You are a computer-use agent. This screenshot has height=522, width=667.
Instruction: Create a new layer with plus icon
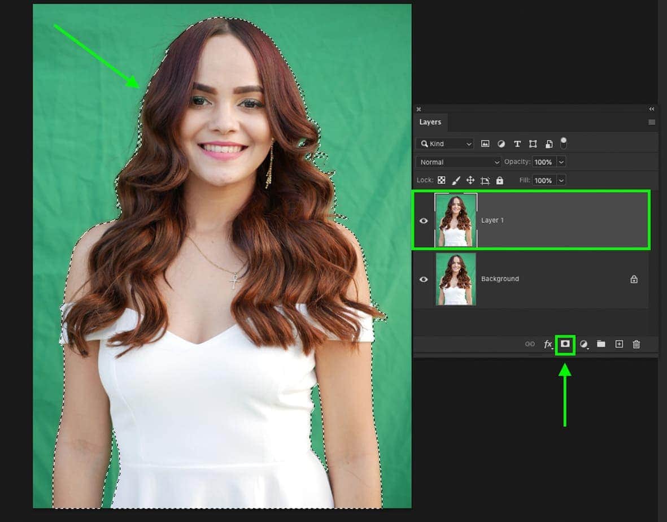[x=619, y=344]
